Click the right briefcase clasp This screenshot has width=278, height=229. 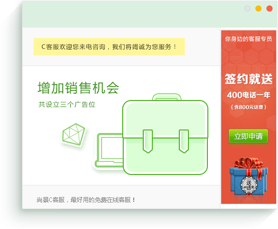(184, 141)
